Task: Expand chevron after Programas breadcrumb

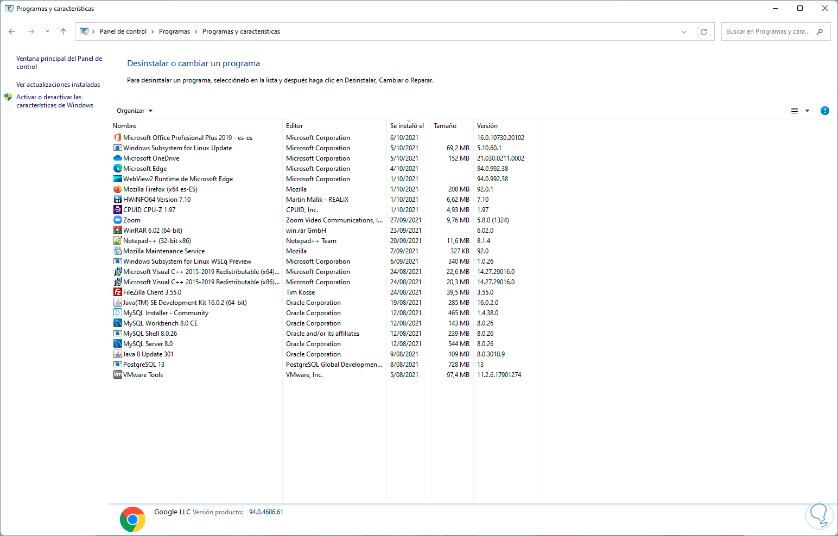Action: pos(196,32)
